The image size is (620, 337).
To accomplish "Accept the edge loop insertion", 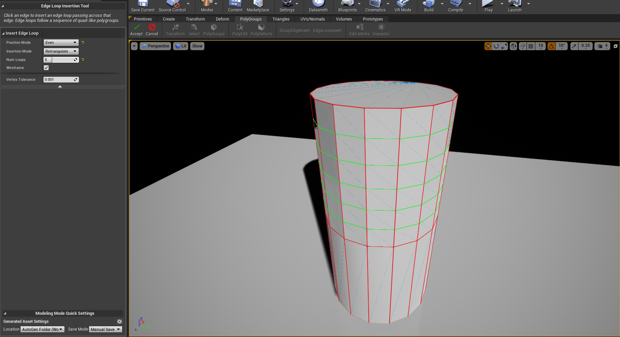I will pyautogui.click(x=136, y=29).
